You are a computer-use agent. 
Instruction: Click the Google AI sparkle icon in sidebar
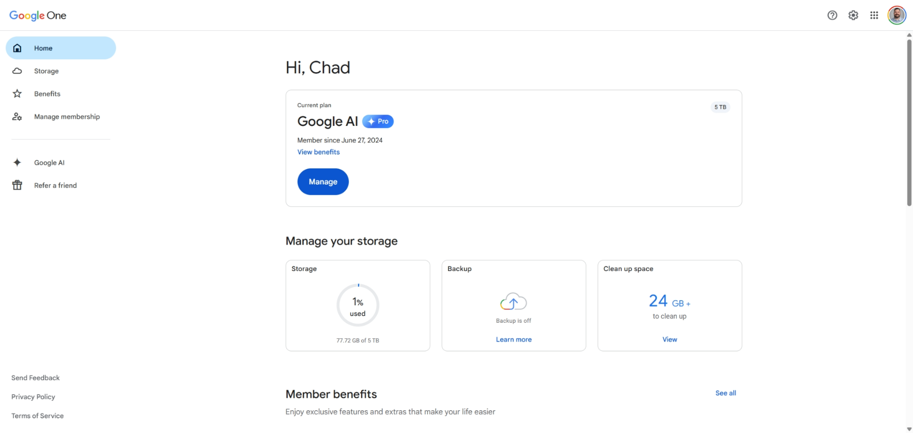point(17,163)
